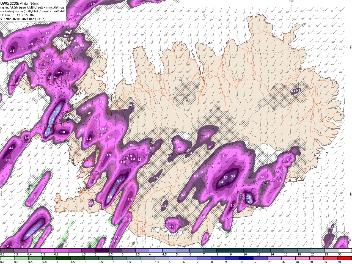Viewport: 352px width, 264px height.
Task: Pick the snow scale swatch starting at 0.2
Action: pos(7,250)
